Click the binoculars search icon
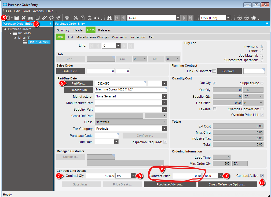 click(x=109, y=18)
